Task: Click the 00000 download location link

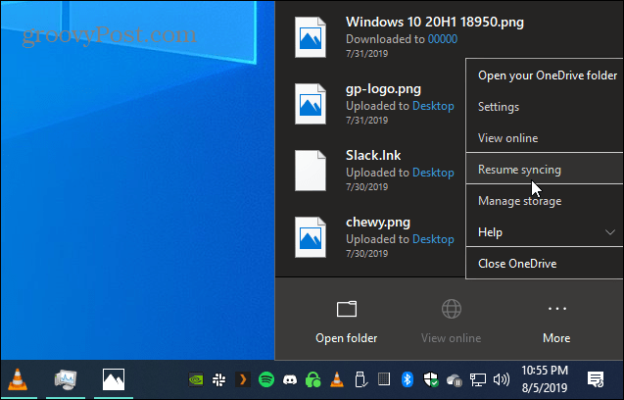Action: 443,39
